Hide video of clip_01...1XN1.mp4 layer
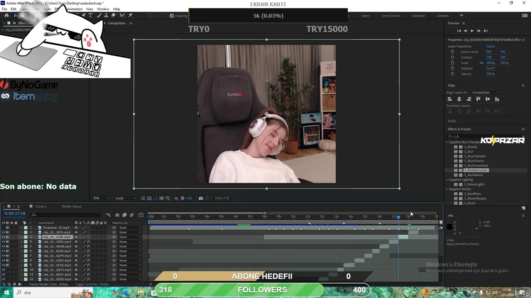 point(3,242)
